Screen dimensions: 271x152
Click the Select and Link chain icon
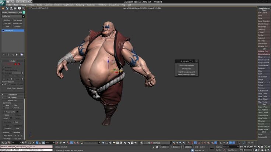[3, 143]
